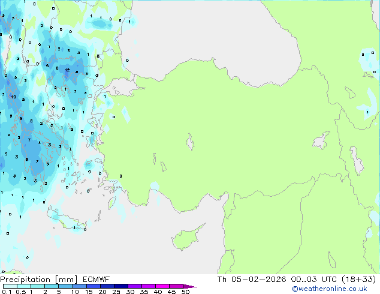This screenshot has height=294, width=380.
Task: Click the '25' legend scale label
Action: pyautogui.click(x=116, y=292)
